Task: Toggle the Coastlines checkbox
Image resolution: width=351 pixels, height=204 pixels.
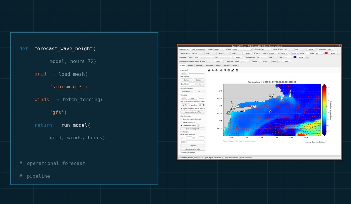Action: pyautogui.click(x=317, y=49)
